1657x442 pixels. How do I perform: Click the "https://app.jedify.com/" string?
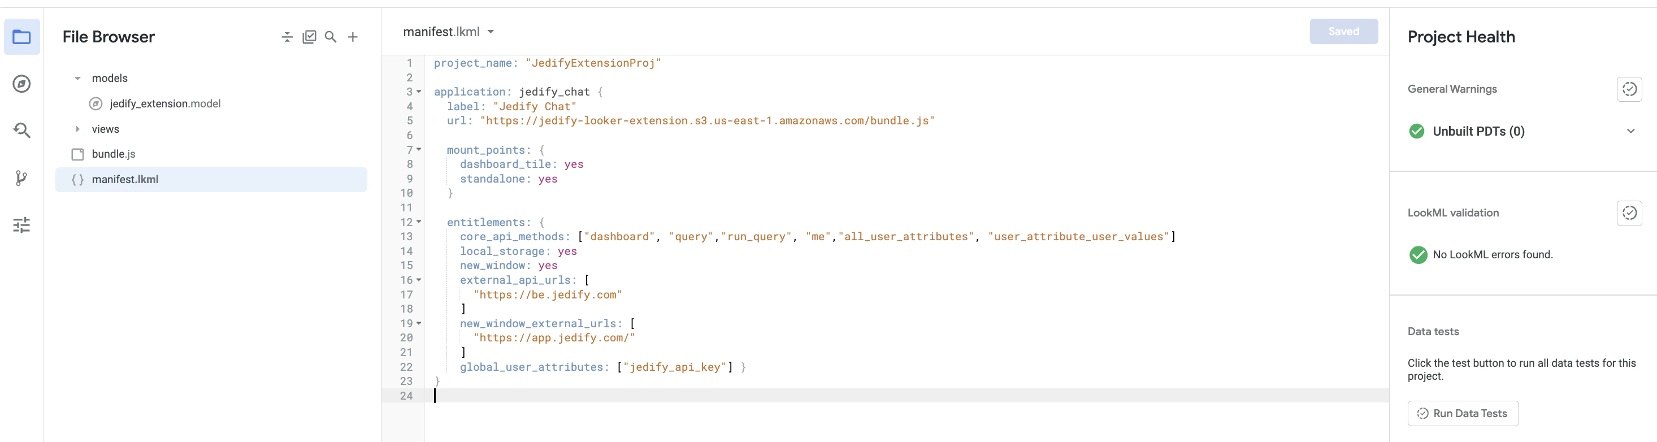[x=554, y=338]
